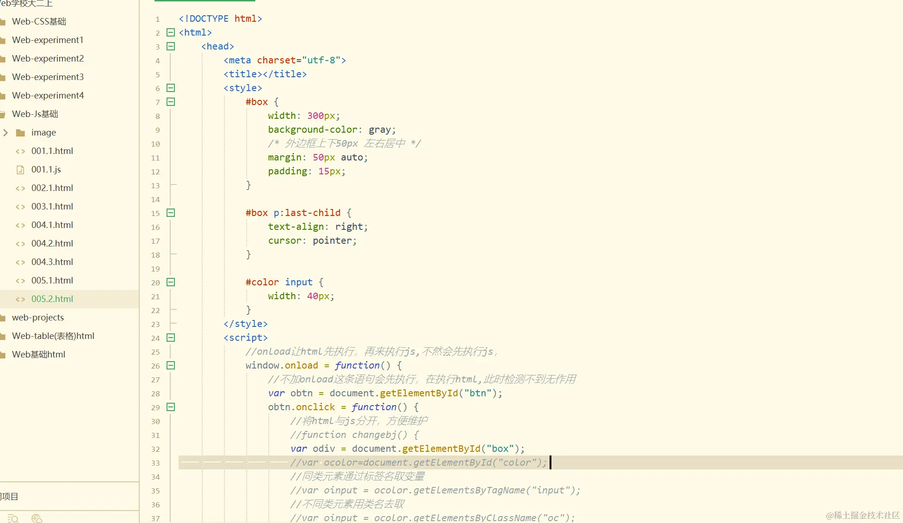Open 005.1.html in the project tree
The height and width of the screenshot is (523, 903).
52,281
